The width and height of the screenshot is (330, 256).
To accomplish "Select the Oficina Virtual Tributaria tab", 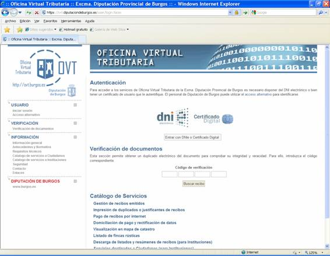I will coord(40,40).
